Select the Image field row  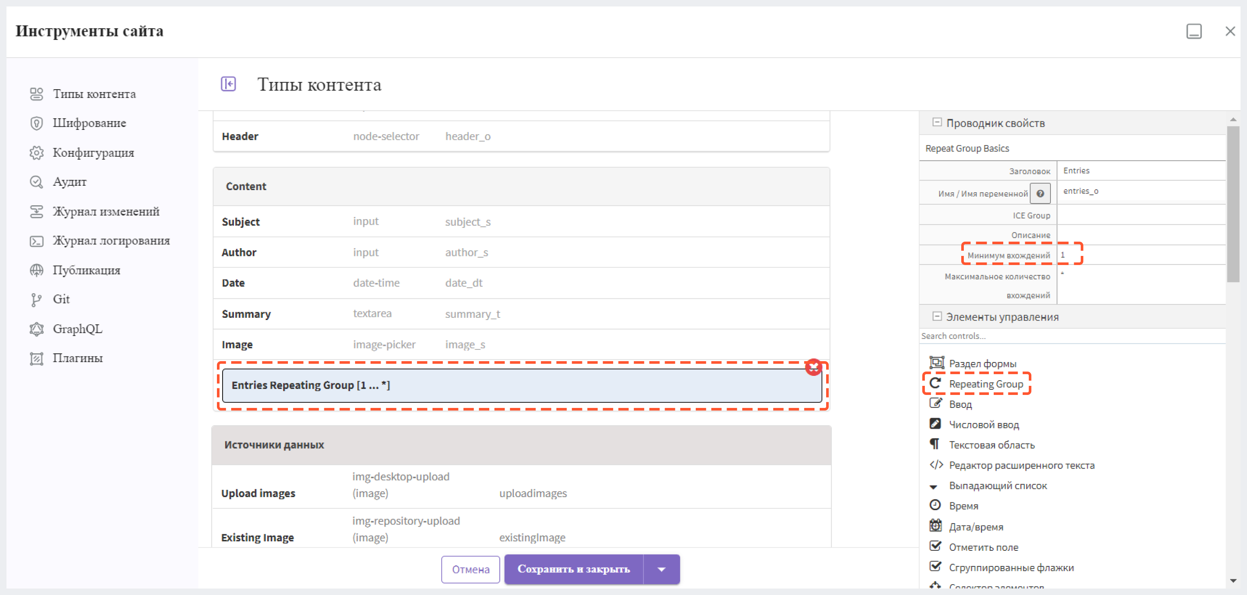(x=521, y=344)
